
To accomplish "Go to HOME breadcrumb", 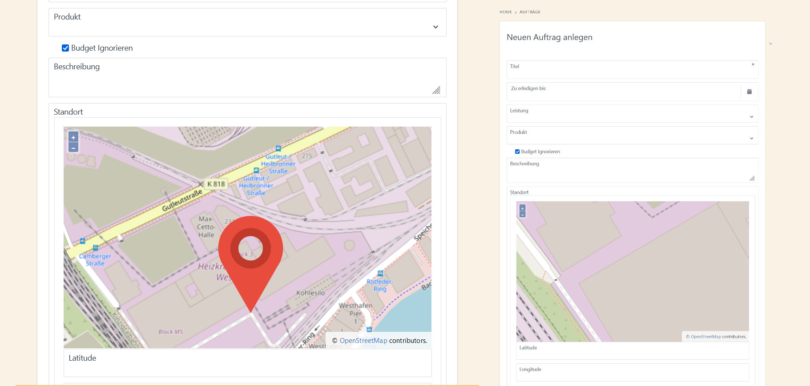I will tap(505, 12).
